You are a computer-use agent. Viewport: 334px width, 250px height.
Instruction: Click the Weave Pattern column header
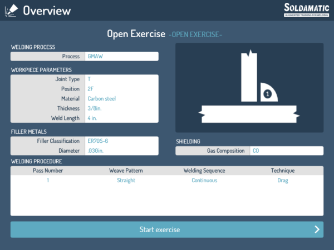(x=125, y=171)
